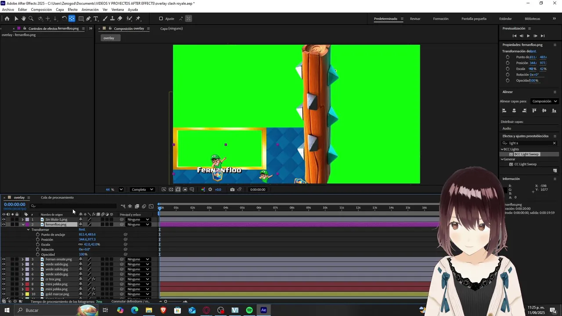This screenshot has height=316, width=562.
Task: Select the Puppet Pin tool
Action: click(x=138, y=18)
